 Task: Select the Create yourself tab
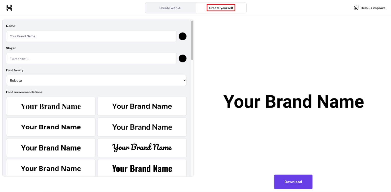click(220, 8)
